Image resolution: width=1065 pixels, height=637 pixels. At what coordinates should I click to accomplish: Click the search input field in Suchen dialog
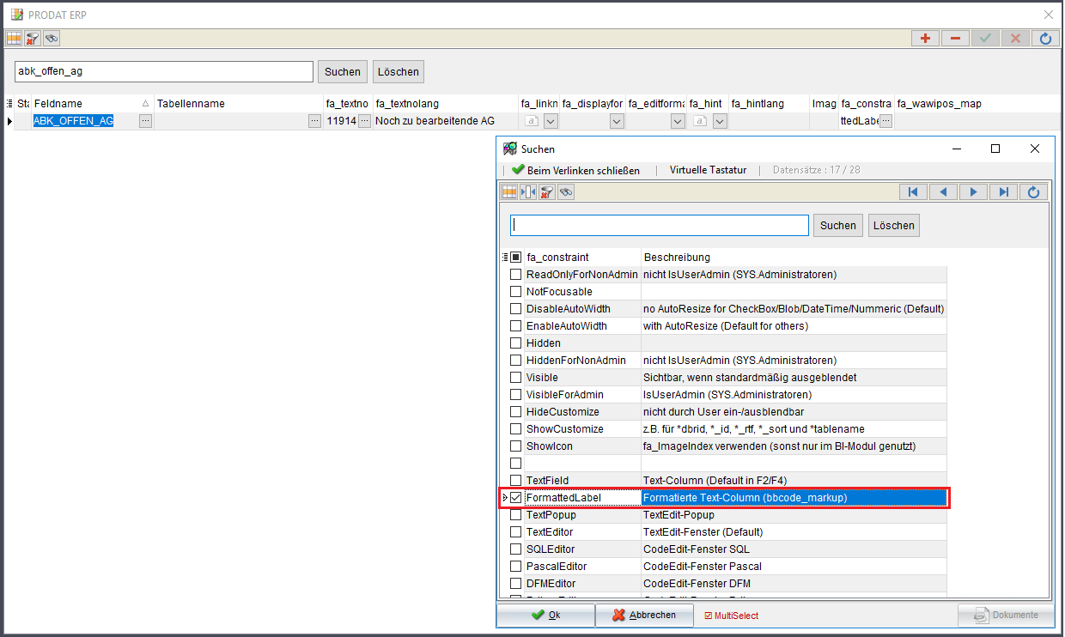[660, 225]
